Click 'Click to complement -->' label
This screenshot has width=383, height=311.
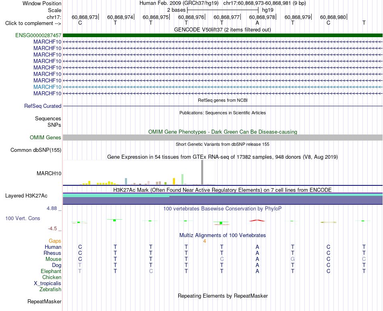[33, 23]
